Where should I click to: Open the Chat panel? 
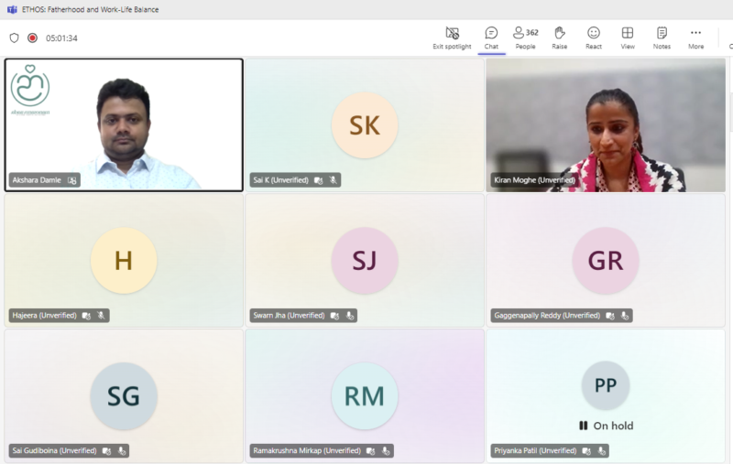pos(491,38)
